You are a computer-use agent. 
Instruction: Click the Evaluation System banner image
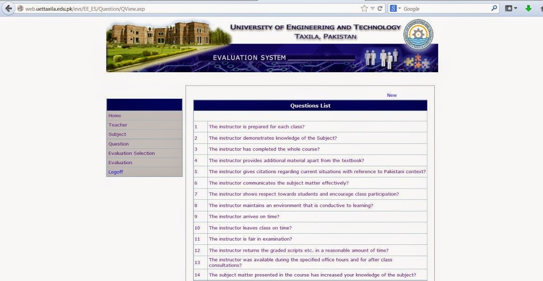272,46
